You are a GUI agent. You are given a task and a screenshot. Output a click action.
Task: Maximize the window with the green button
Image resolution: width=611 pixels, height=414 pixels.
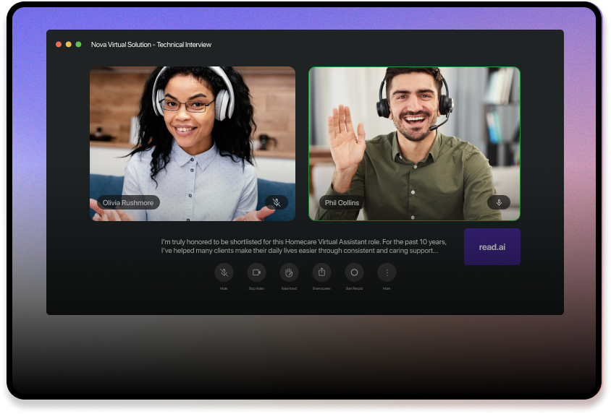tap(79, 45)
